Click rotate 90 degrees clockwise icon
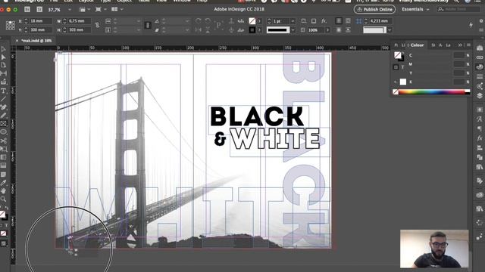 199,21
